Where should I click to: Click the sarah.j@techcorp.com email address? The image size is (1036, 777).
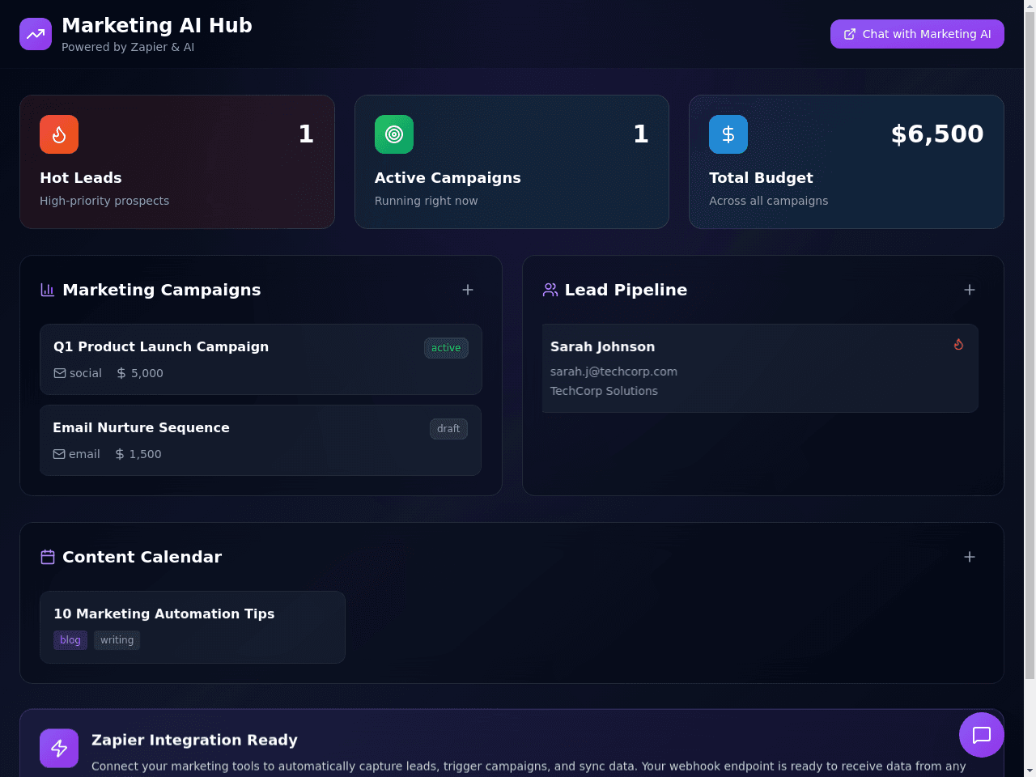(614, 372)
